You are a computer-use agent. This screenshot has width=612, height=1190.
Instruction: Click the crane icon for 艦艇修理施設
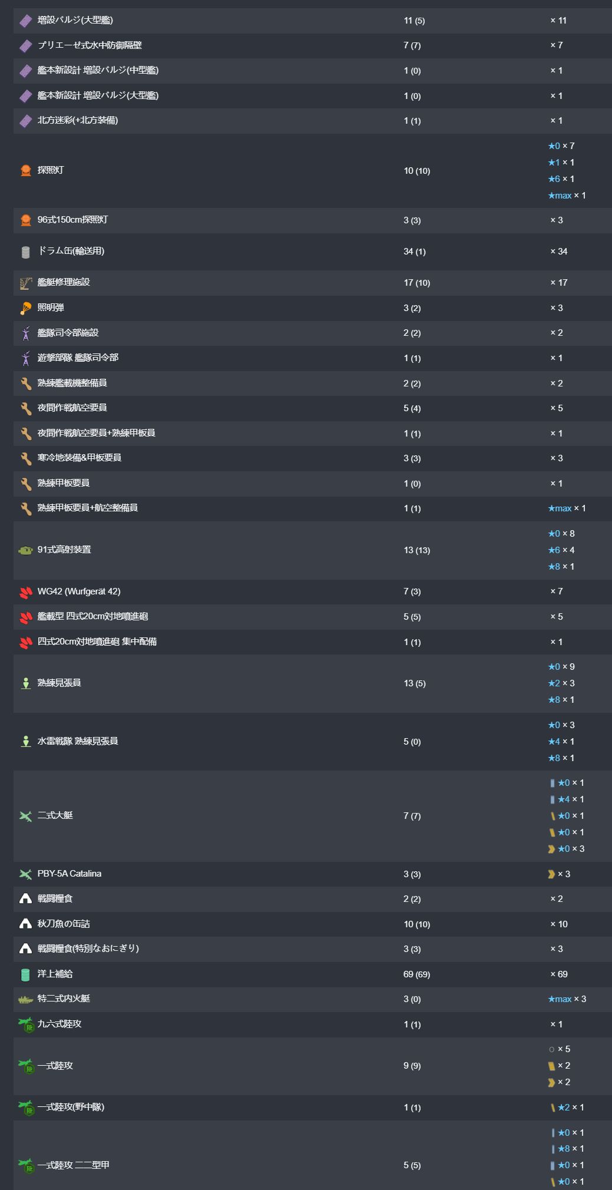click(25, 283)
